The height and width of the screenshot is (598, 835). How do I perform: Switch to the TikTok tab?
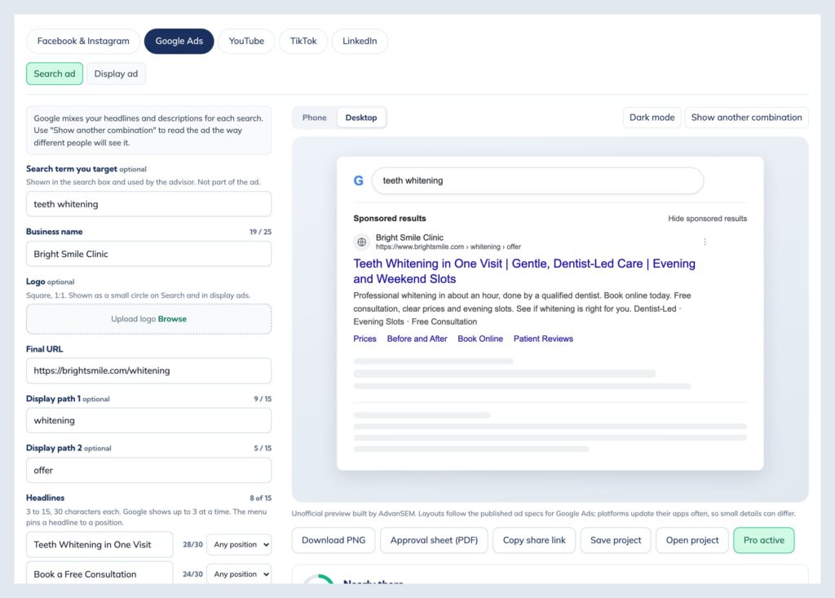pos(303,41)
